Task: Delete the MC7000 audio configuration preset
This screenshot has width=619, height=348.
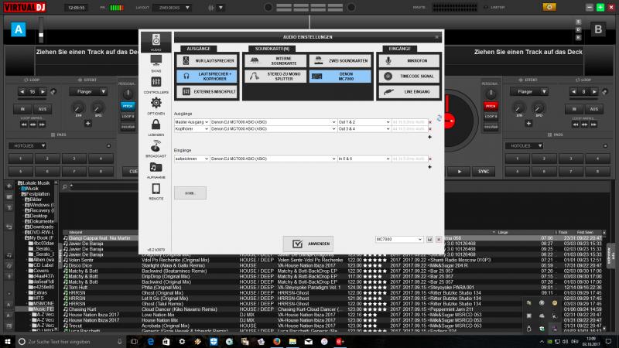Action: (439, 240)
